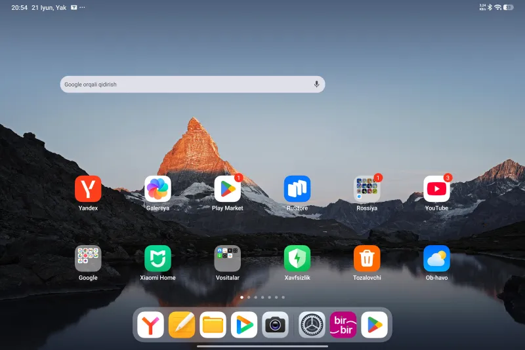Tap the 20:54 clock in status bar
Screen dimensions: 525x350
pos(20,7)
